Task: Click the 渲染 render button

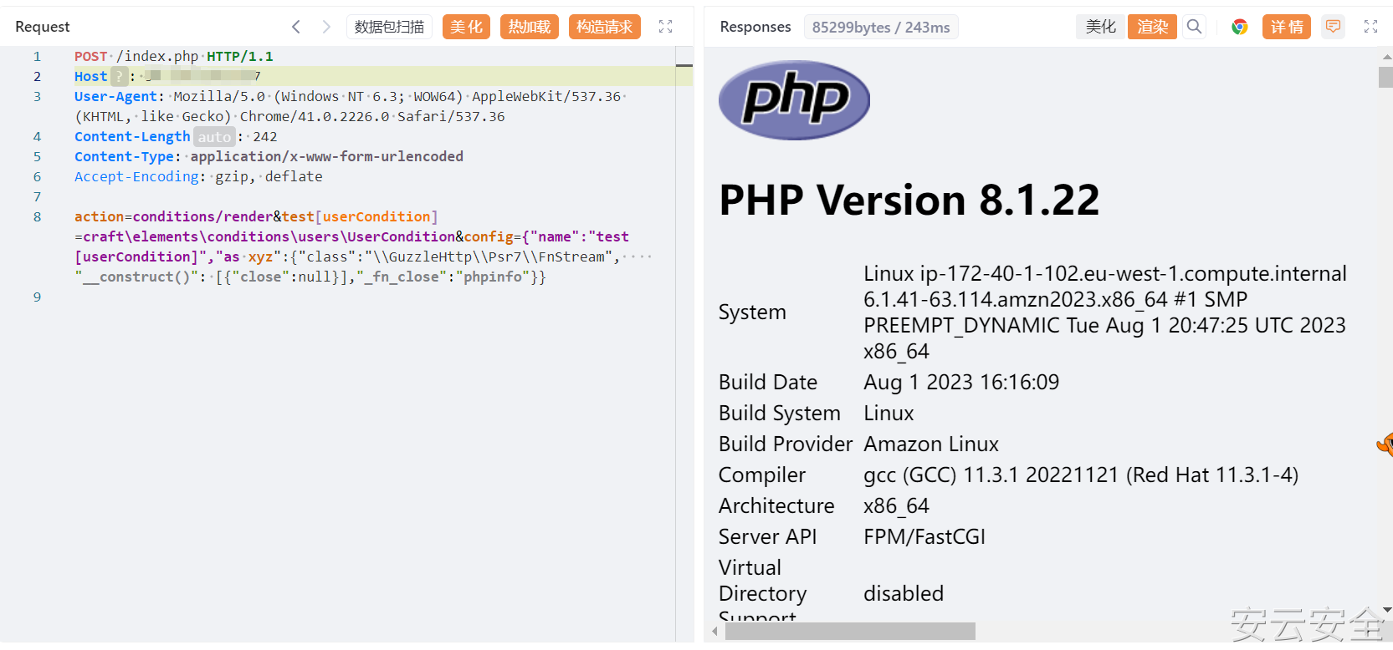Action: pyautogui.click(x=1152, y=27)
